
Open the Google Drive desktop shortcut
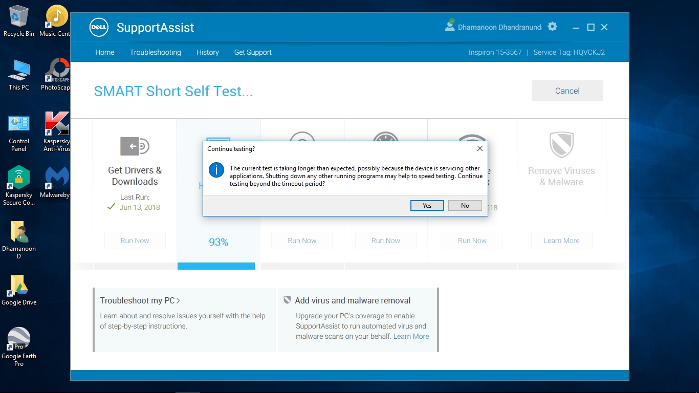click(19, 290)
